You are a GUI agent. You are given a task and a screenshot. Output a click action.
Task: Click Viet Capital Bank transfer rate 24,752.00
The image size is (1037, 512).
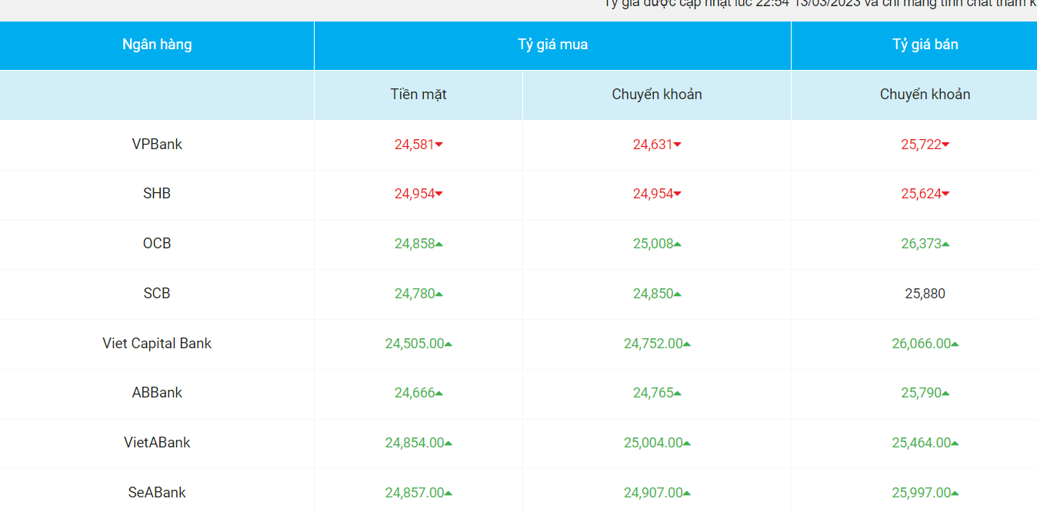[x=653, y=344]
